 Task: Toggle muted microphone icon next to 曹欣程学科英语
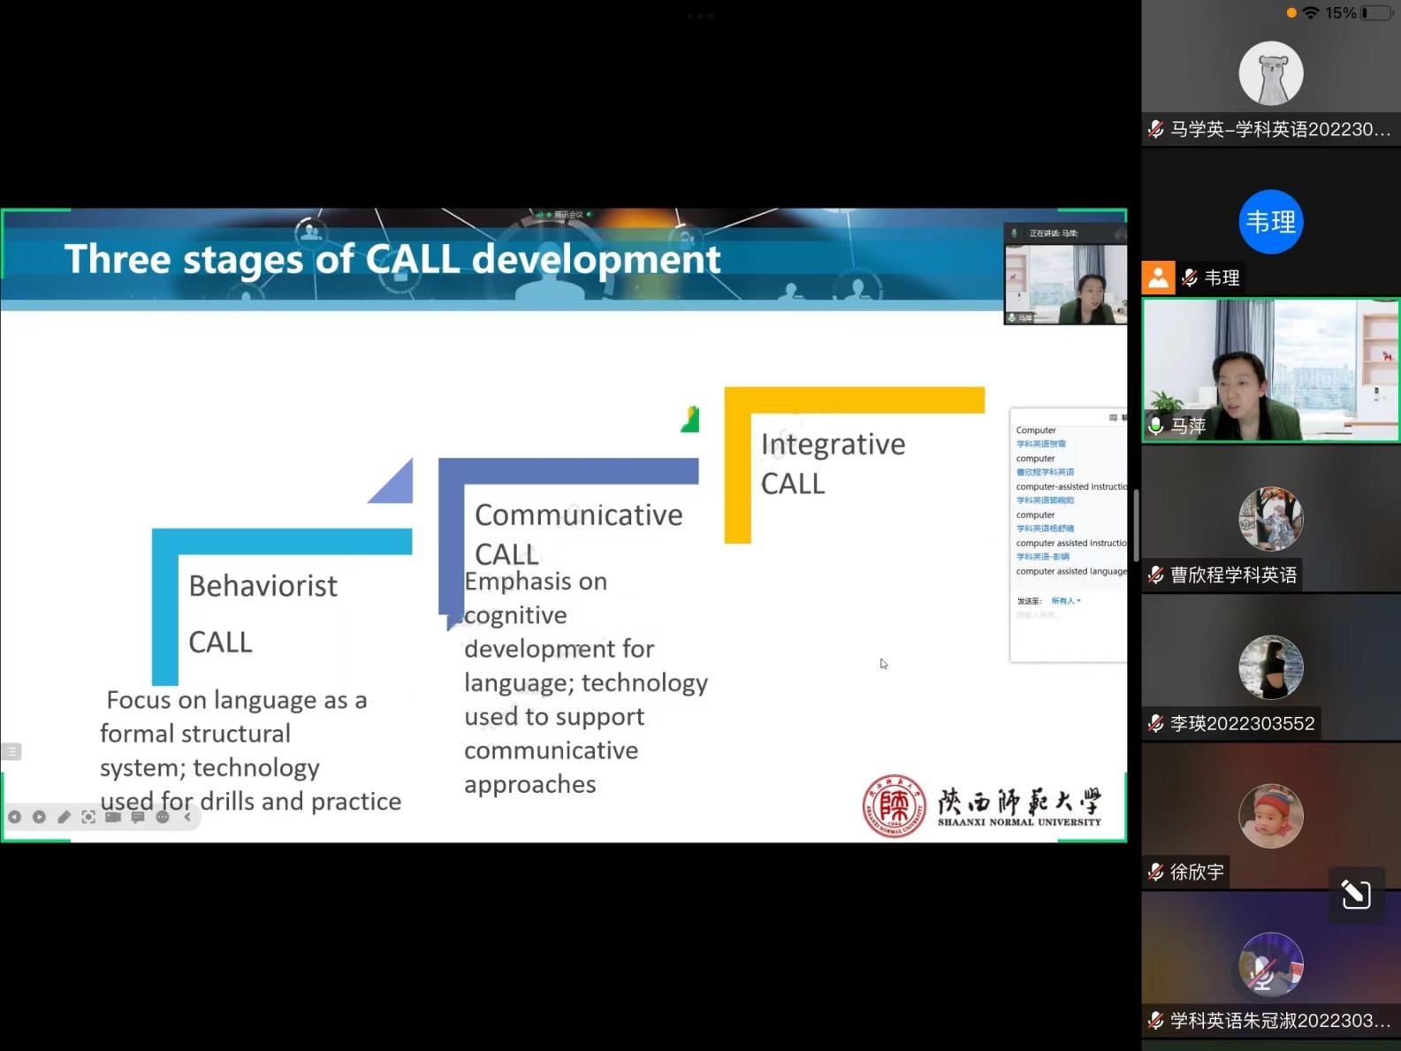click(1155, 575)
